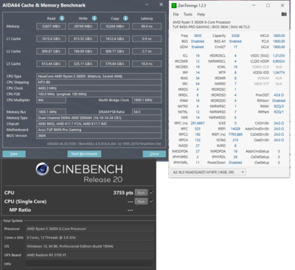295x270 pixels.
Task: Open the Tools menu in ZenTimings
Action: click(188, 14)
